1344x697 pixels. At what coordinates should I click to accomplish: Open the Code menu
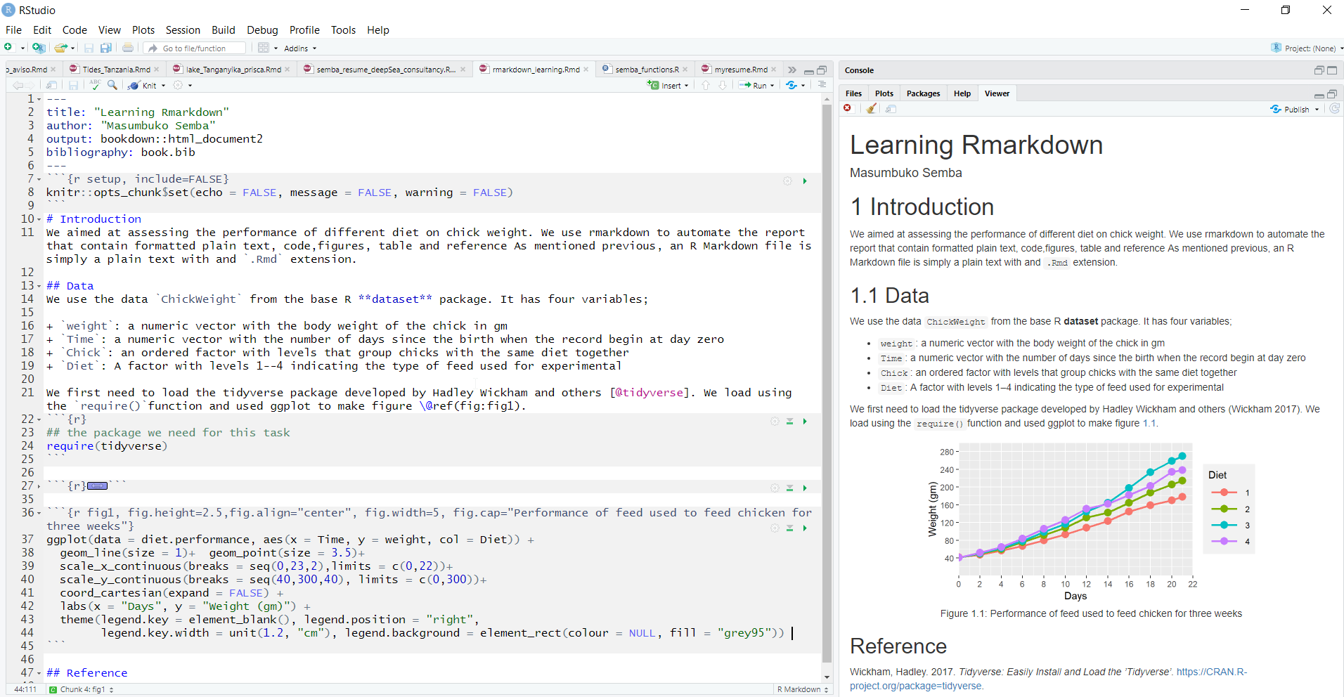click(x=75, y=30)
